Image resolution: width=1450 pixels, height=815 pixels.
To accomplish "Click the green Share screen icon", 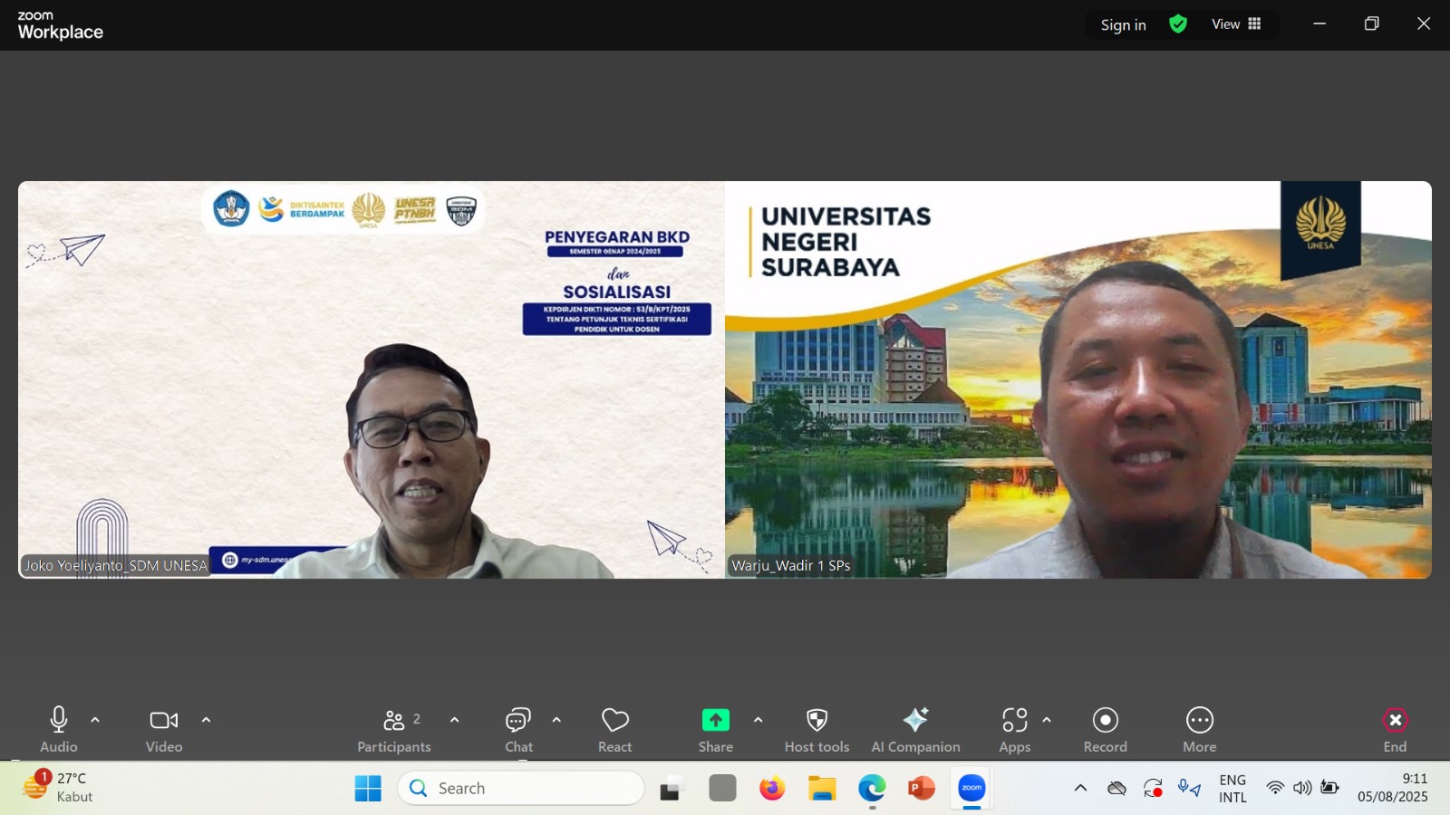I will 715,721.
